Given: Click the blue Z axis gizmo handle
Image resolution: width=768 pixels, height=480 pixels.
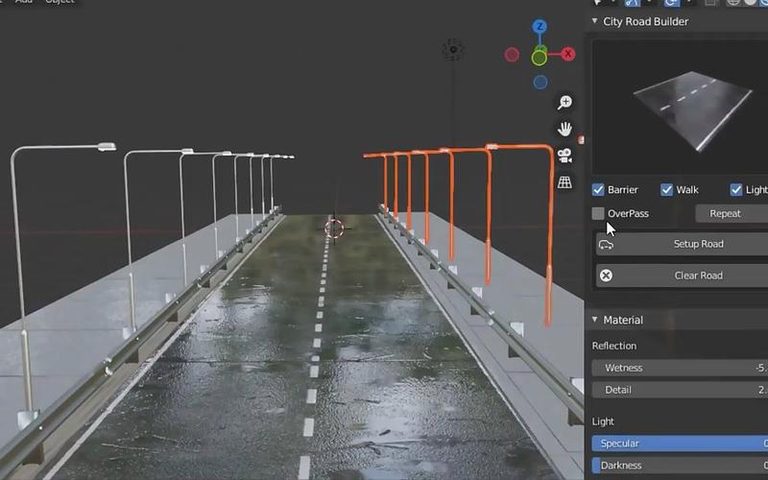Looking at the screenshot, I should pyautogui.click(x=540, y=27).
